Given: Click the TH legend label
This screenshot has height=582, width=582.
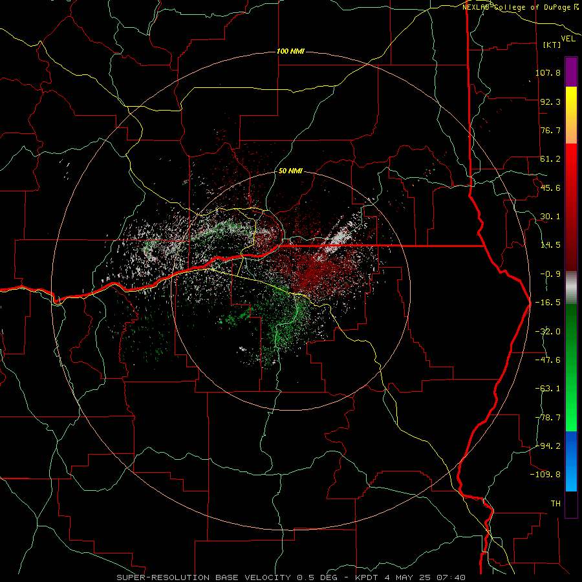Looking at the screenshot, I should pos(555,504).
